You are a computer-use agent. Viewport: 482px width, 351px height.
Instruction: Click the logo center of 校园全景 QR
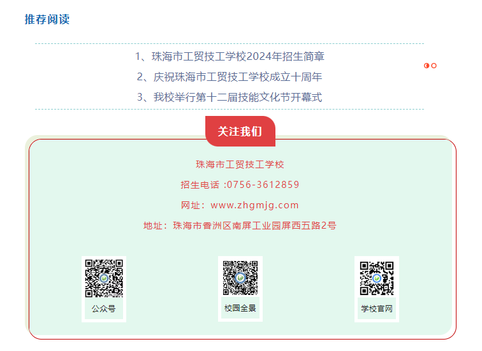click(x=240, y=278)
